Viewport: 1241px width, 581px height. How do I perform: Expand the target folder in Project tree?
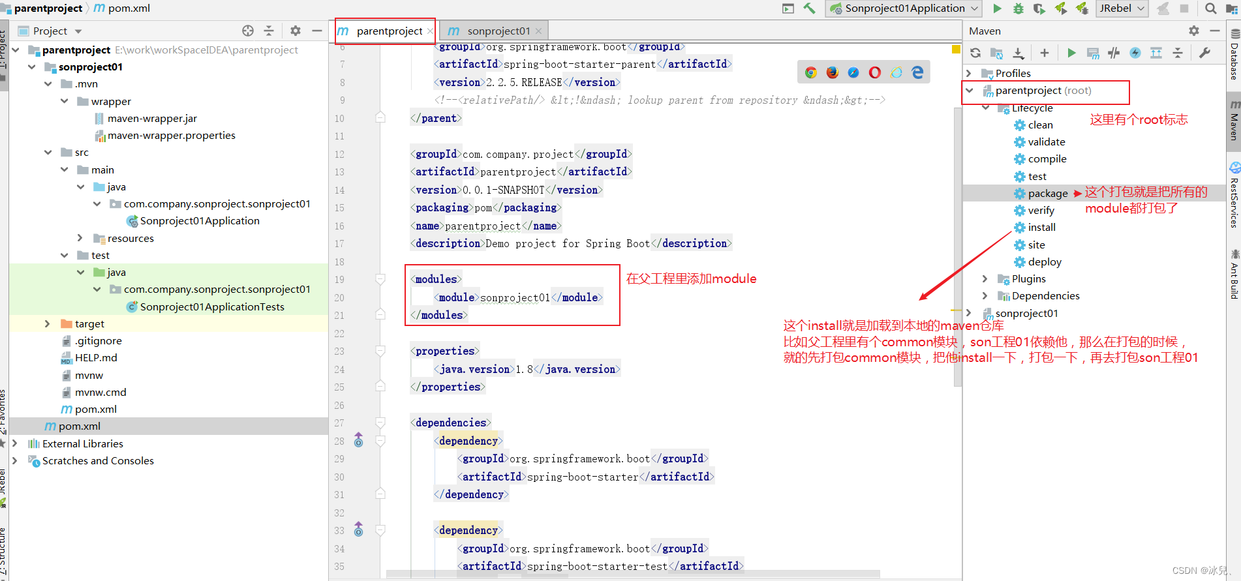point(47,324)
